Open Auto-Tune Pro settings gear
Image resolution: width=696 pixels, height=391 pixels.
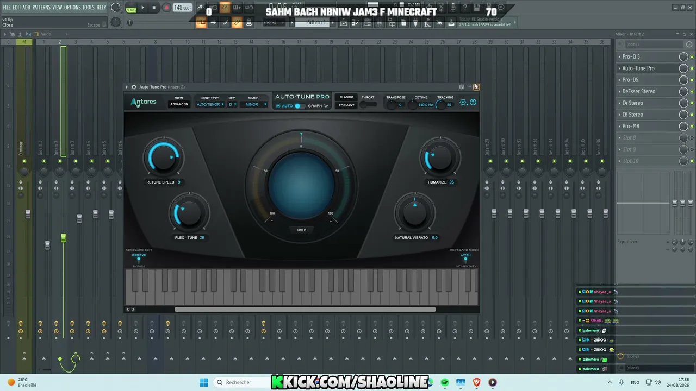pyautogui.click(x=463, y=102)
